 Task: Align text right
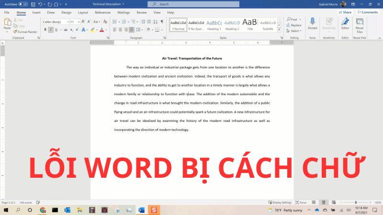[126, 30]
